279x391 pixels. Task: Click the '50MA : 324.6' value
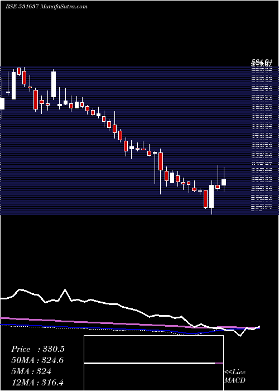(x=37, y=360)
